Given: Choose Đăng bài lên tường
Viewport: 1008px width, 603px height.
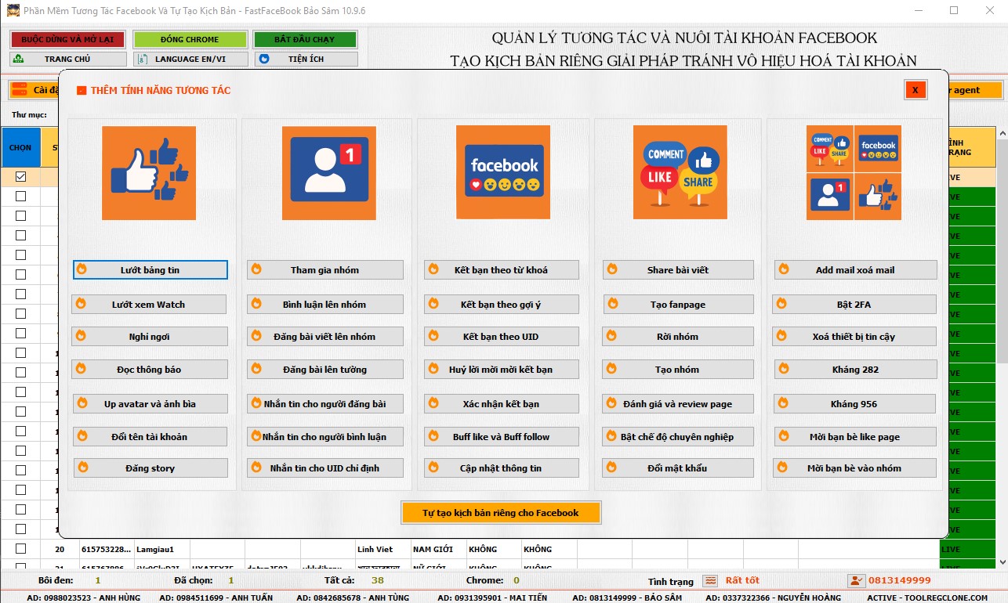Looking at the screenshot, I should coord(325,370).
